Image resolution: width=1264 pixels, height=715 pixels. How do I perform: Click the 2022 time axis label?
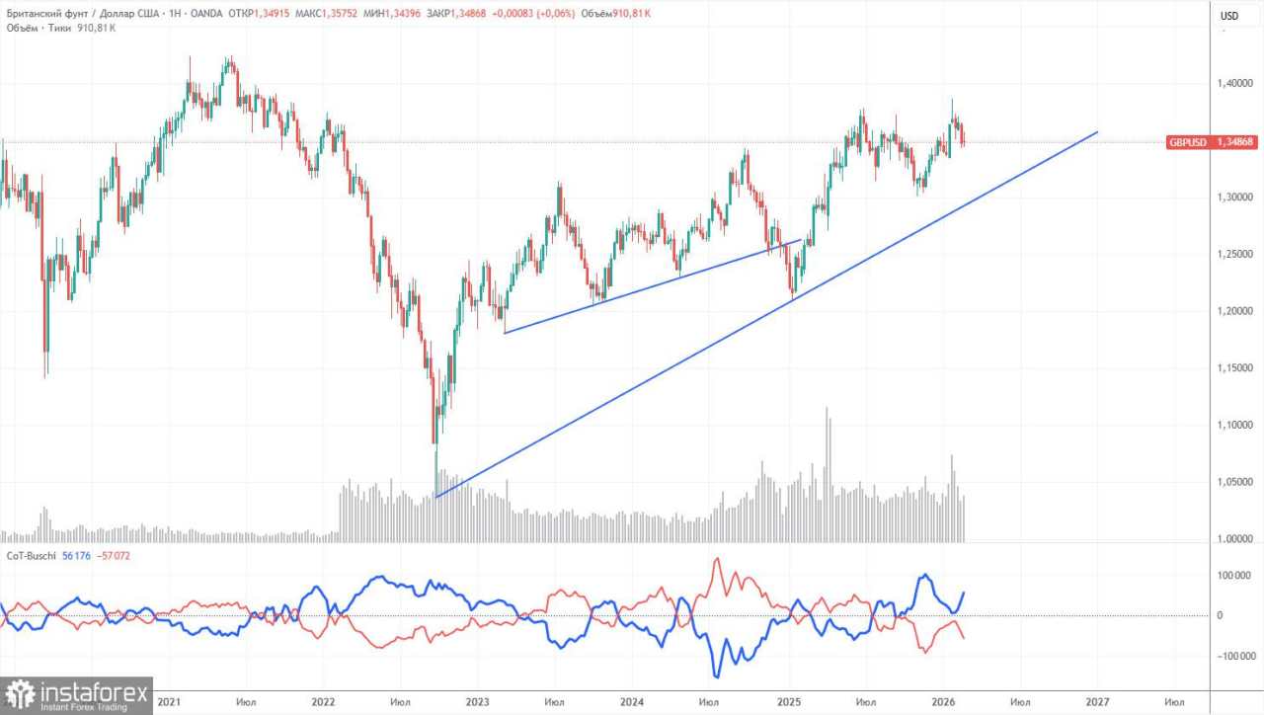coord(322,702)
